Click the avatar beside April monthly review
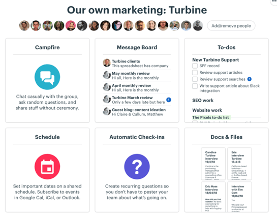This screenshot has width=277, height=219. pos(107,87)
